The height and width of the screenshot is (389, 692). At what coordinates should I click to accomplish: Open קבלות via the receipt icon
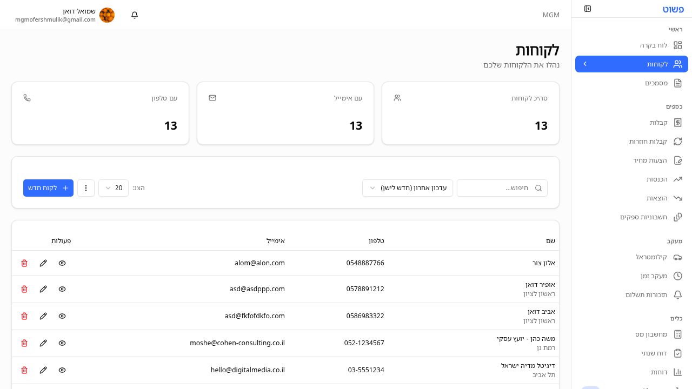point(678,122)
